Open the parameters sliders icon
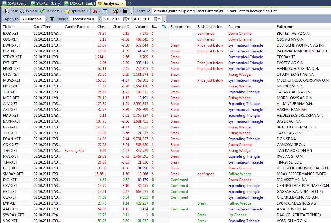 (125, 11)
